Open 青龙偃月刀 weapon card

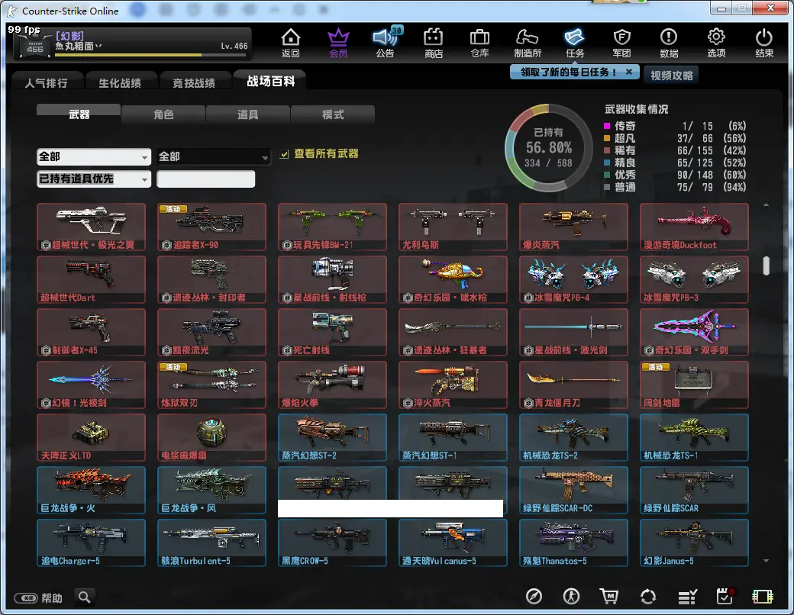[x=573, y=385]
